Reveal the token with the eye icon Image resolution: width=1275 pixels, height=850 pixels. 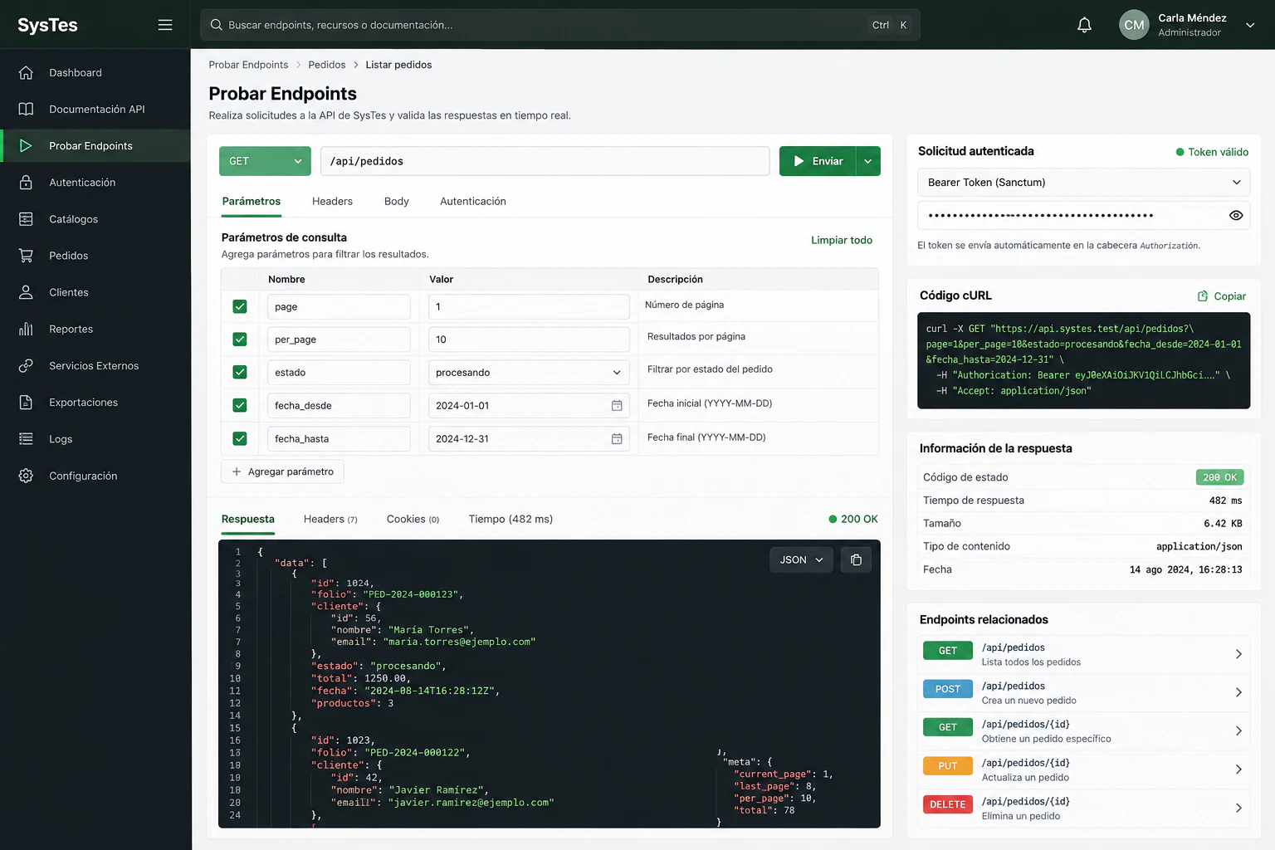click(1235, 215)
